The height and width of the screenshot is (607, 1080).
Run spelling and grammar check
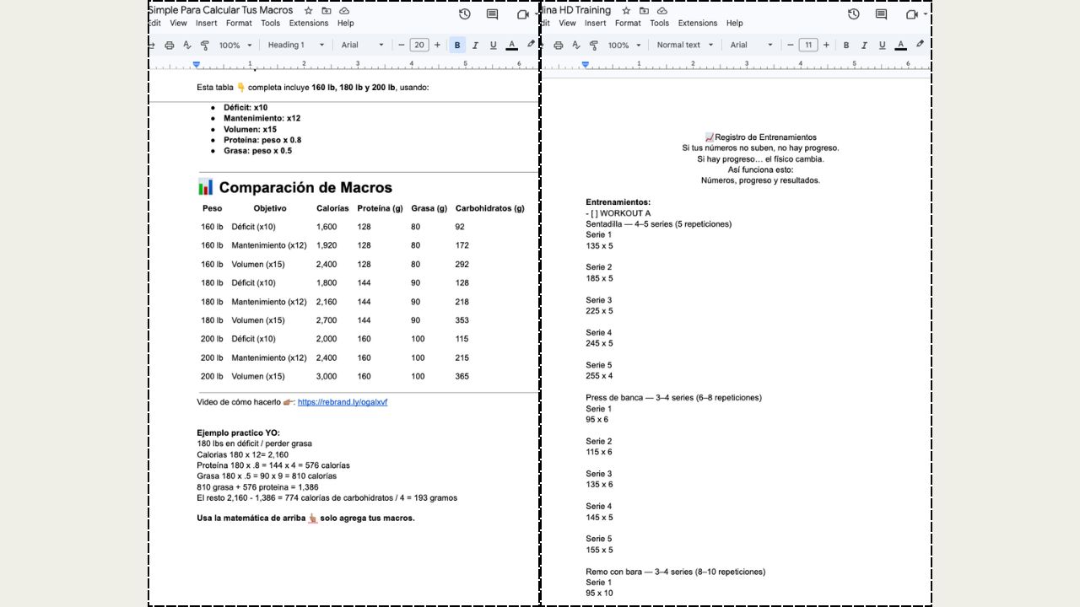coord(187,45)
